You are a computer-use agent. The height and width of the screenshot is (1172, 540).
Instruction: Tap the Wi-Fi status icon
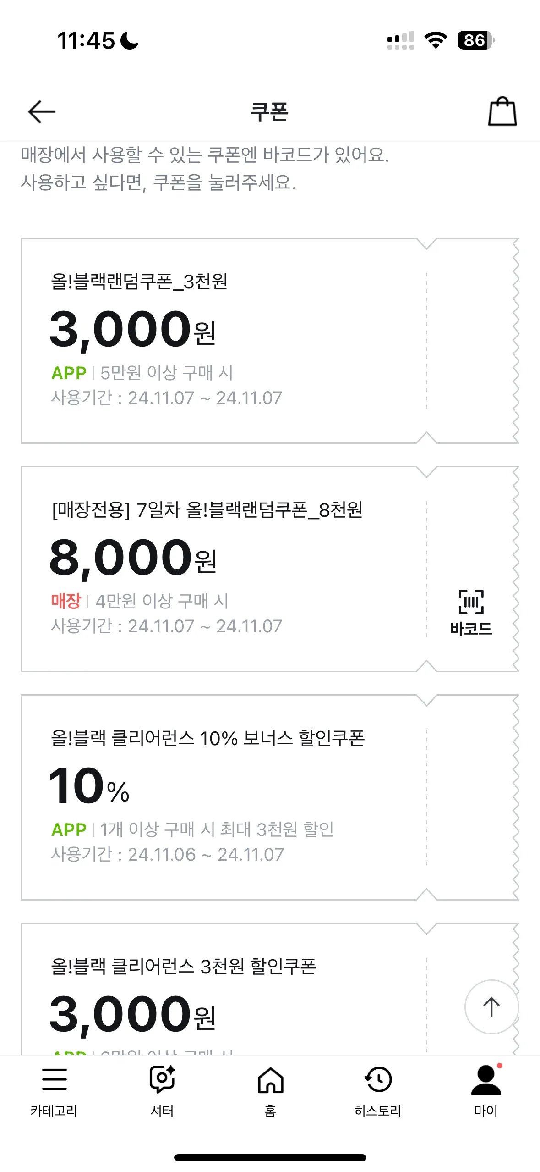pos(436,40)
